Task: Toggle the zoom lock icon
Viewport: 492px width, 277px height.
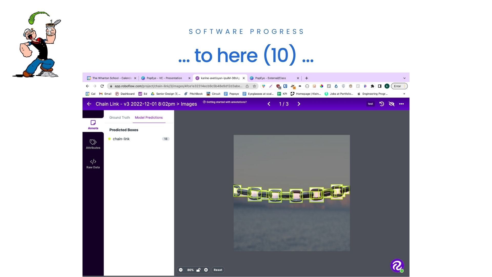Action: (198, 270)
